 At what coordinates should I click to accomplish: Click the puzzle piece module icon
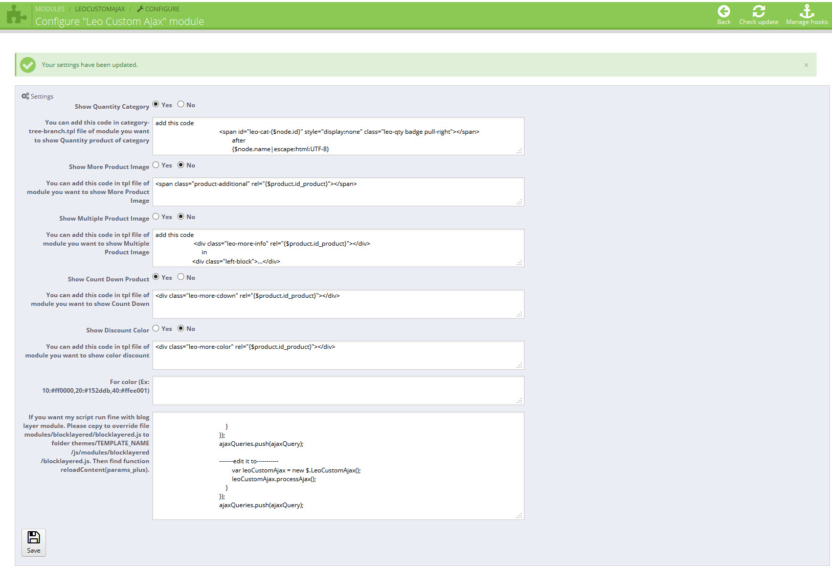click(x=16, y=14)
